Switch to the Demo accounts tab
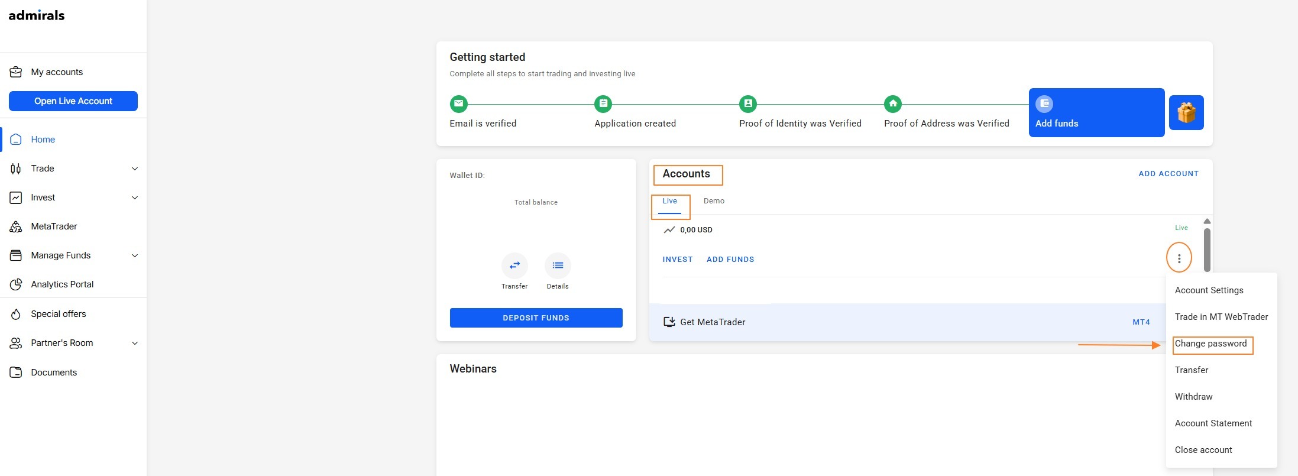1298x476 pixels. click(714, 201)
